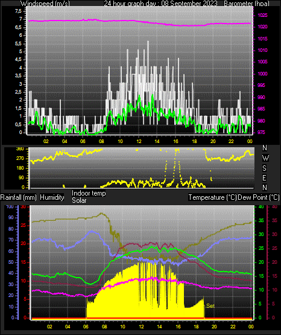Click the W compass label

(x=265, y=158)
